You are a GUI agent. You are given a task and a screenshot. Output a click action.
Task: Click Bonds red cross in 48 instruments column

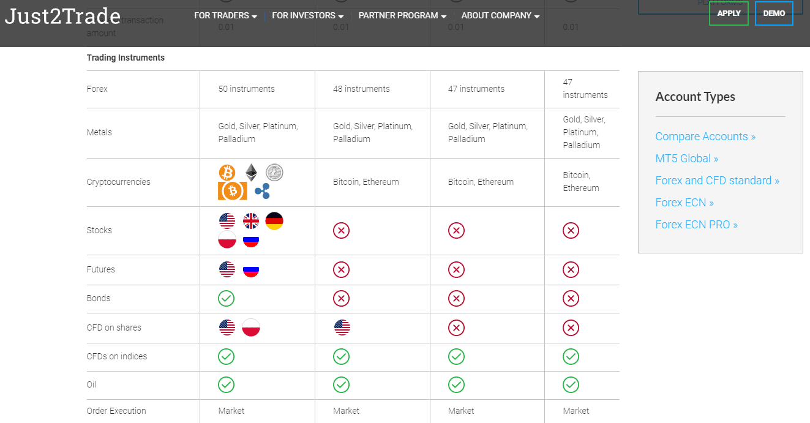click(342, 298)
